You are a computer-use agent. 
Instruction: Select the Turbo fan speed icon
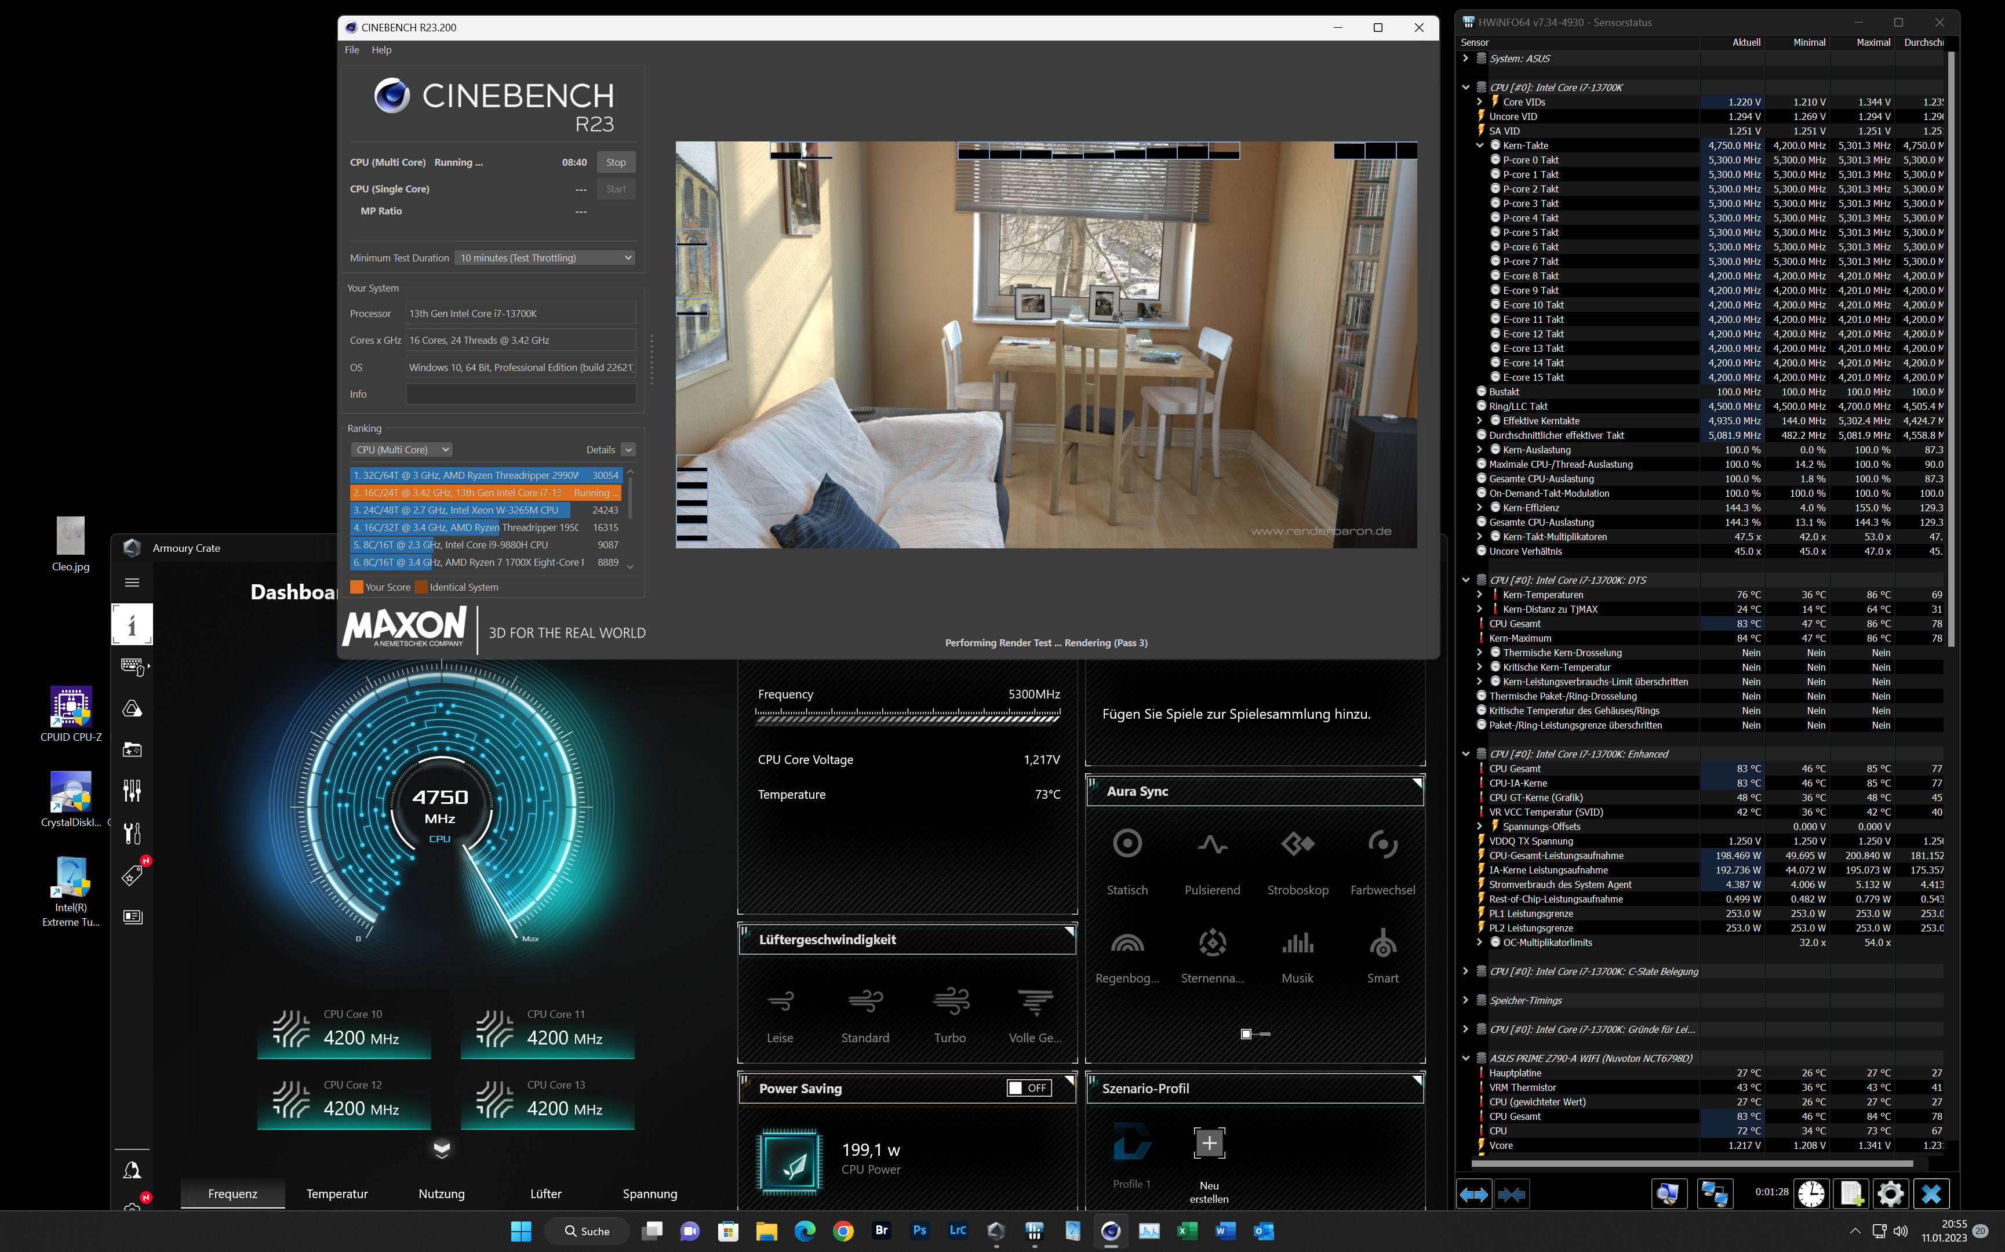pyautogui.click(x=949, y=1000)
